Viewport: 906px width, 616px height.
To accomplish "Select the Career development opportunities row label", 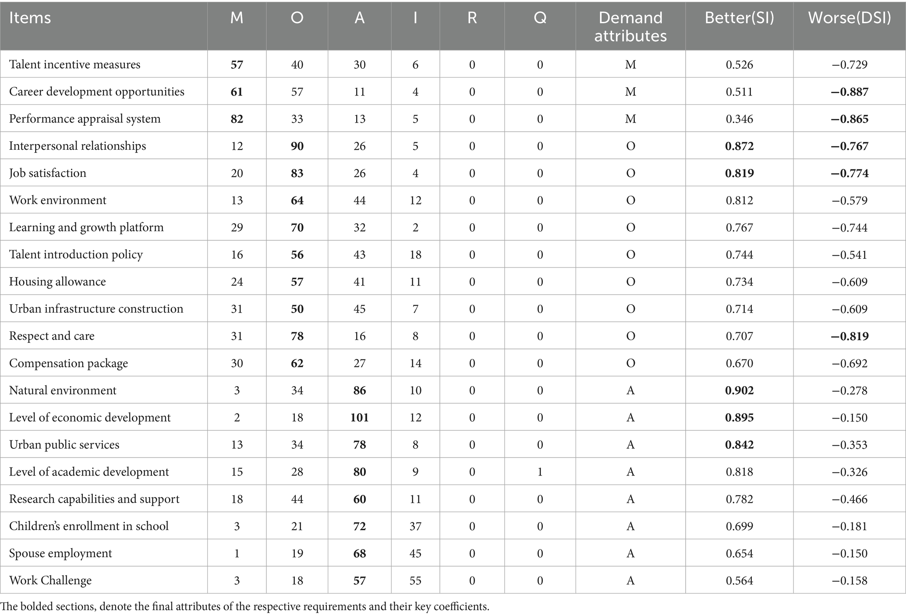I will click(x=97, y=92).
